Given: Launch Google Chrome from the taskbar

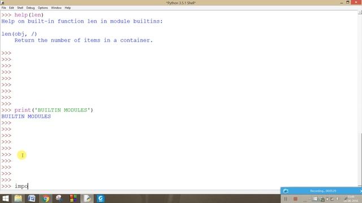Looking at the screenshot, I should point(46,198).
